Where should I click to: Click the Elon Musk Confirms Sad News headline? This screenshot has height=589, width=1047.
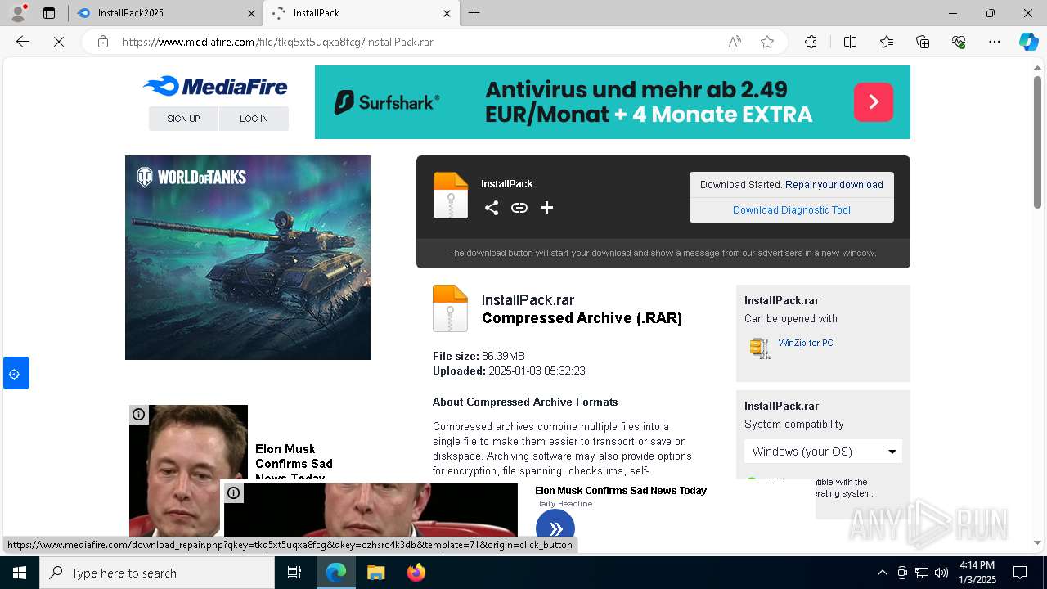[x=621, y=491]
